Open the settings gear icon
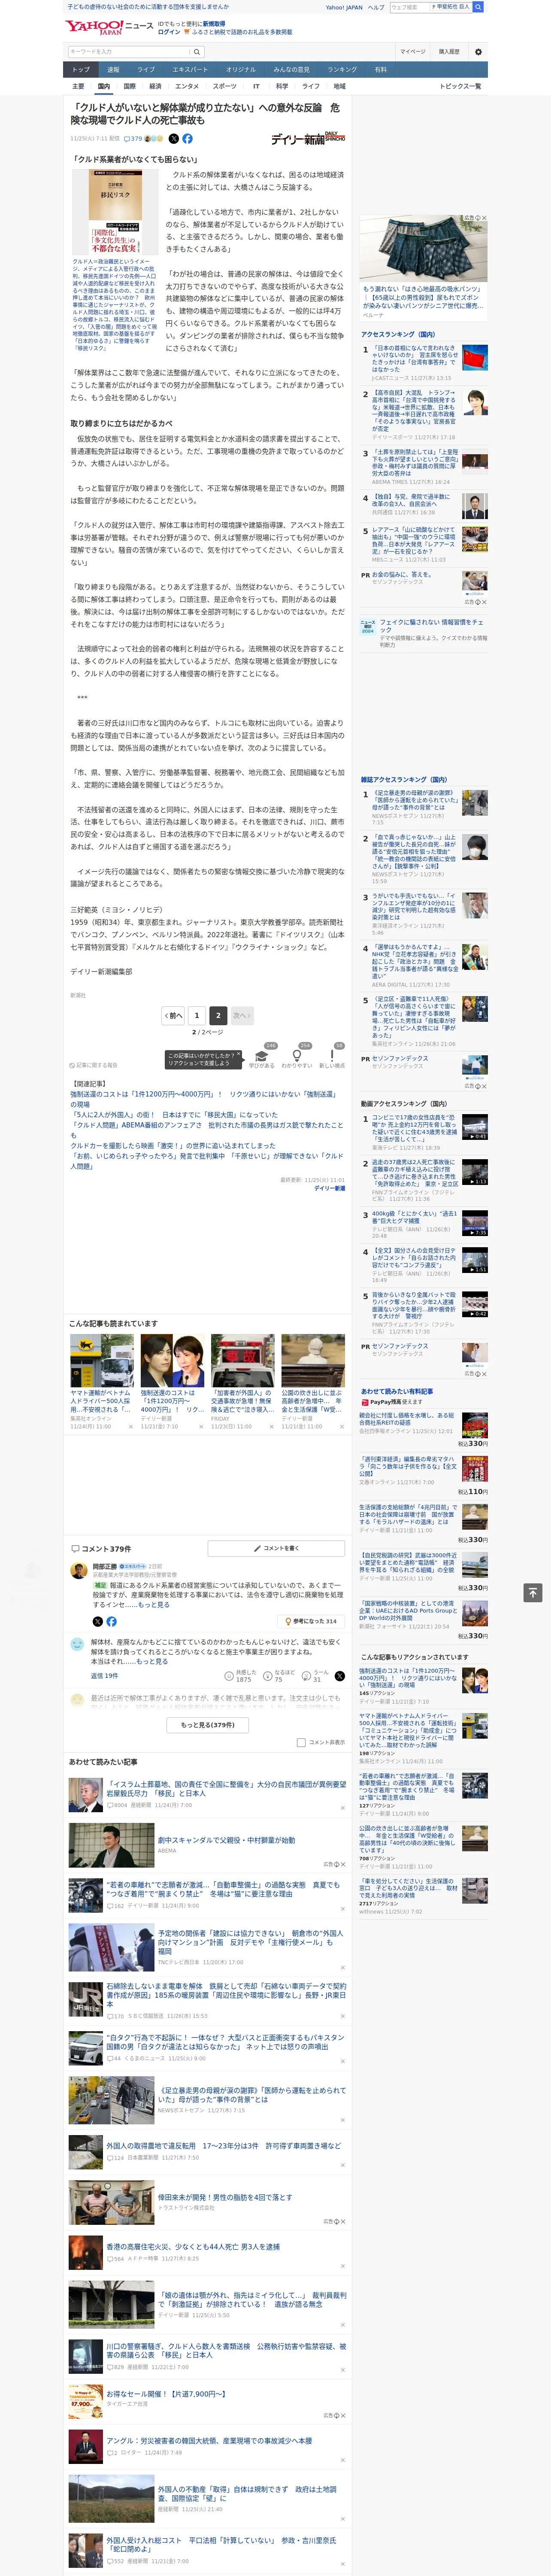This screenshot has height=2576, width=551. click(478, 51)
